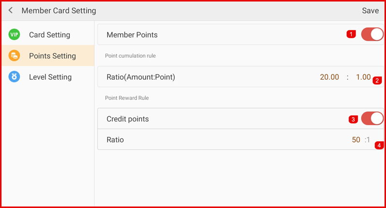Screen dimensions: 386x208
Task: Open the Card Setting section
Action: point(49,35)
